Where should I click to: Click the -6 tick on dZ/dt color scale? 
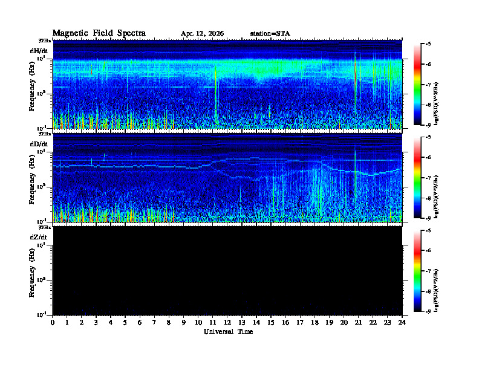(x=428, y=251)
